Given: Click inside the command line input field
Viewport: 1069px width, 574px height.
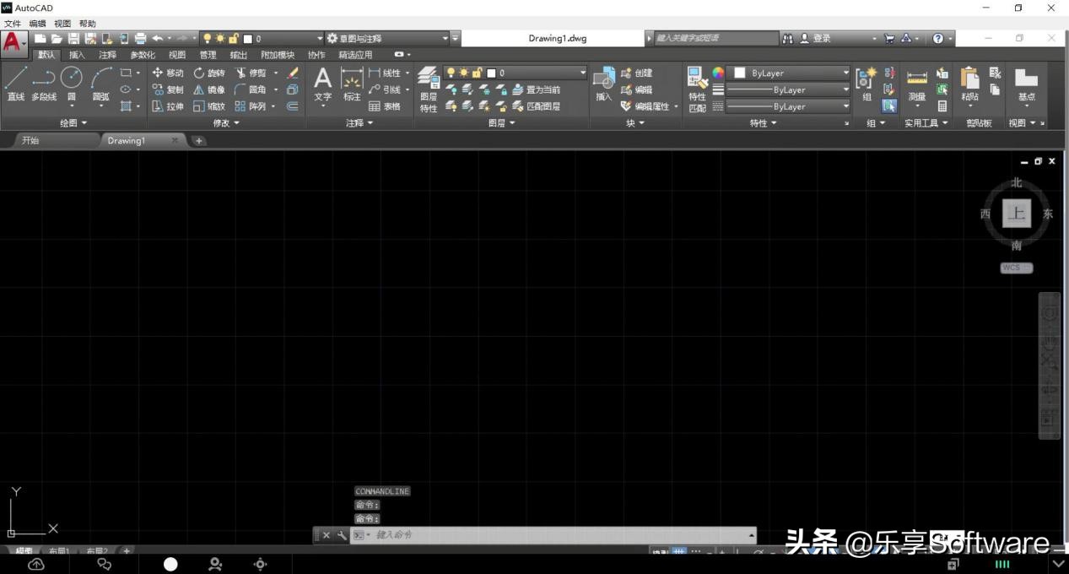Looking at the screenshot, I should click(x=506, y=534).
